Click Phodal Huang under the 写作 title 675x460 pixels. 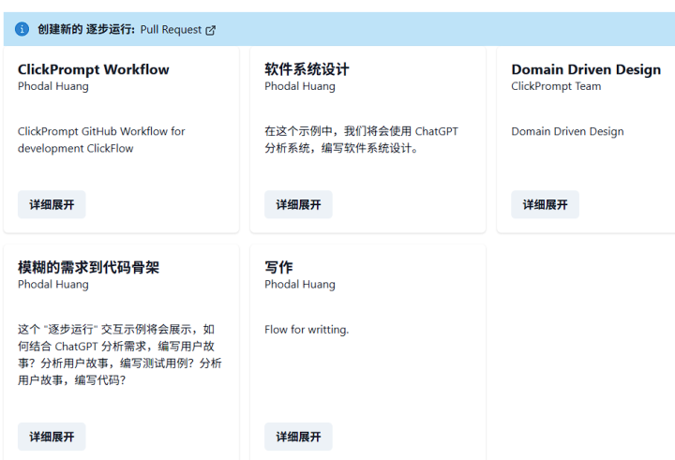(300, 285)
